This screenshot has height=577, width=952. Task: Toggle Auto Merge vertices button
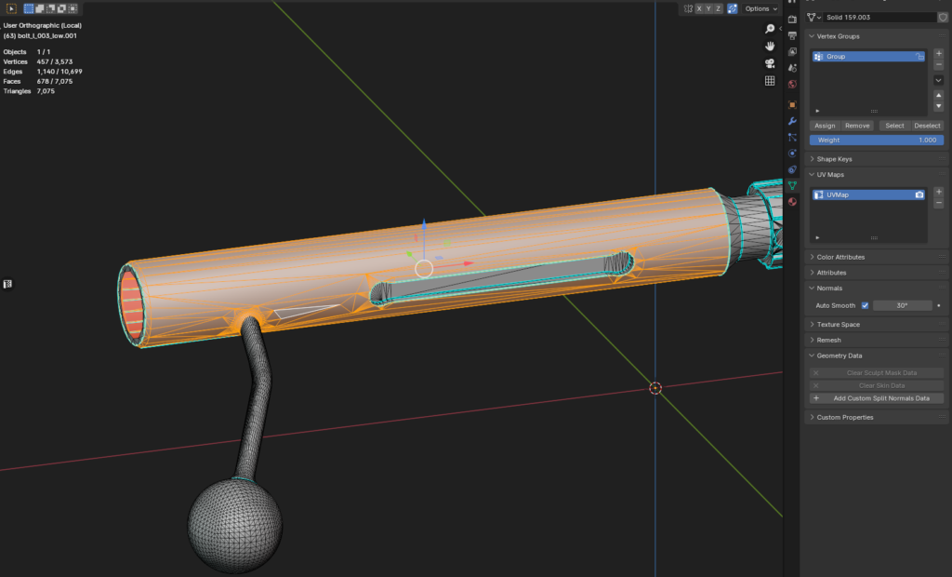733,8
